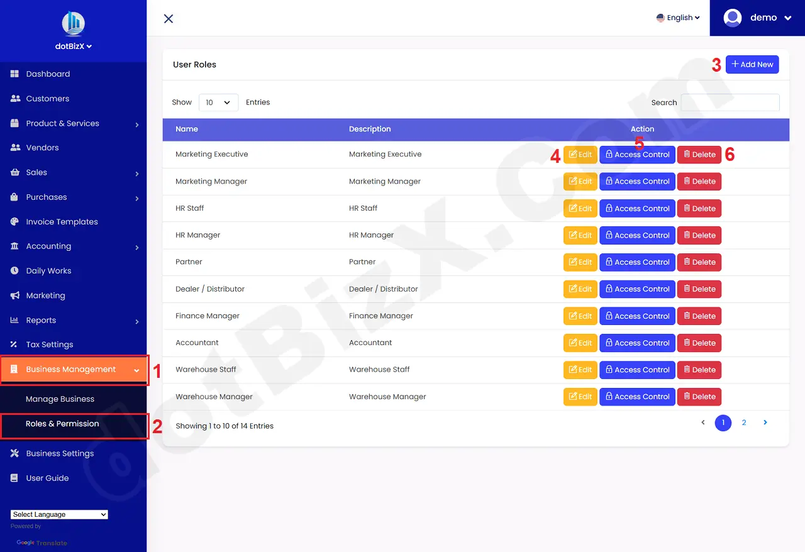
Task: Select the Accounting icon
Action: [14, 246]
